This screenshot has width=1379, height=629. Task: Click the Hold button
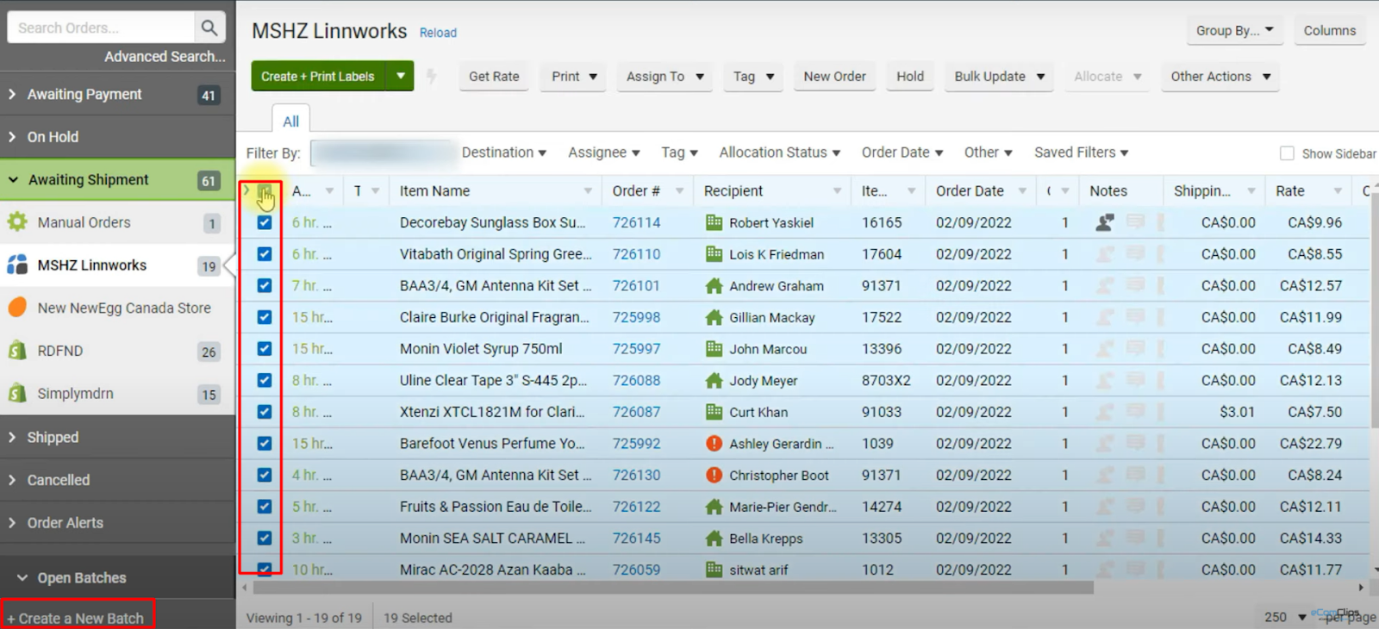coord(910,76)
